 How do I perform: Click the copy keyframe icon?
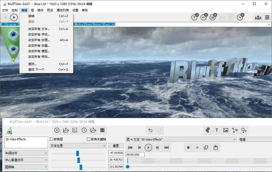pyautogui.click(x=206, y=148)
